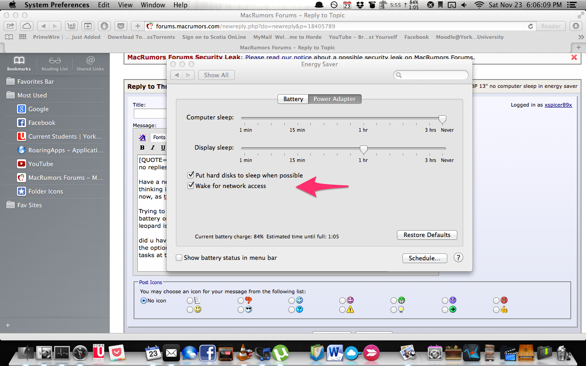586x366 pixels.
Task: Click the System Preferences search field
Action: (431, 75)
